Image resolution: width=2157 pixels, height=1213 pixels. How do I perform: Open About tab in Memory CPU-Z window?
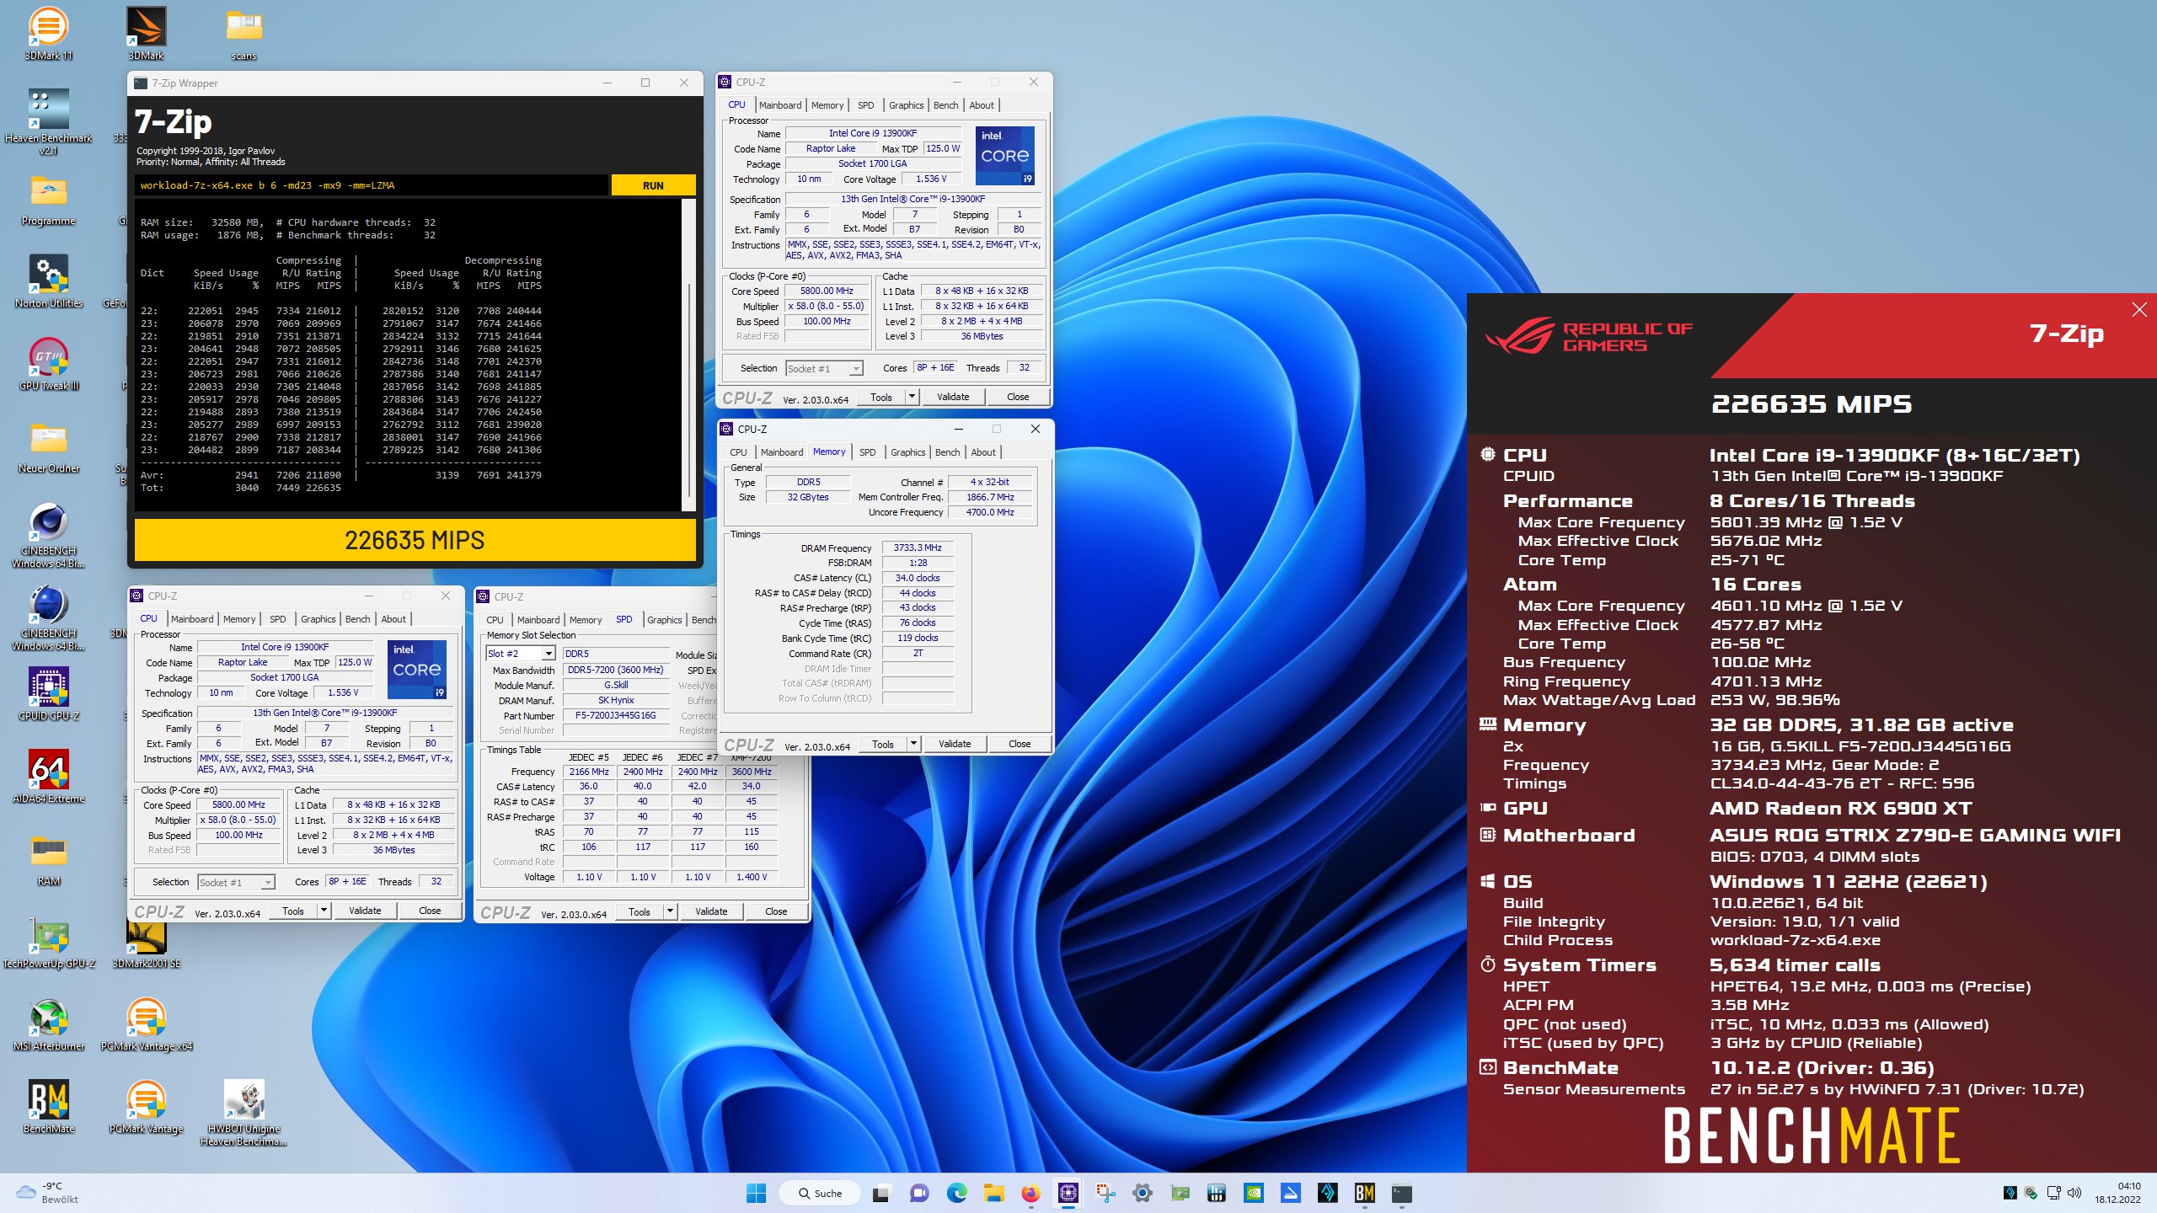click(983, 452)
